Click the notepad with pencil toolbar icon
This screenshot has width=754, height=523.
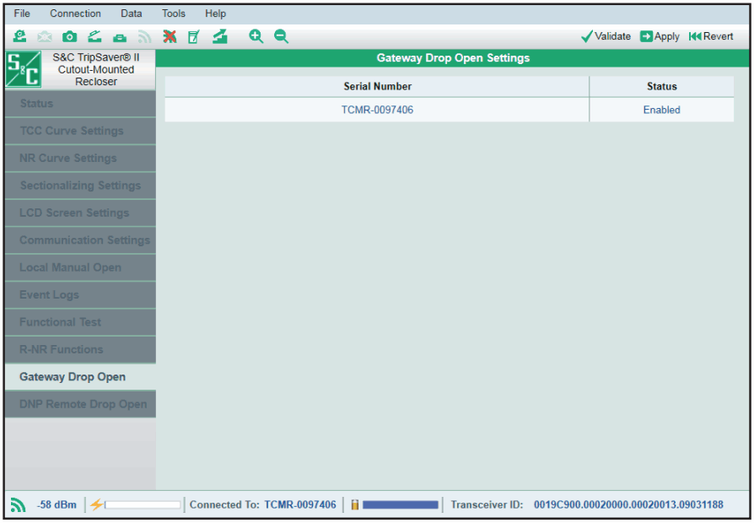click(x=194, y=36)
